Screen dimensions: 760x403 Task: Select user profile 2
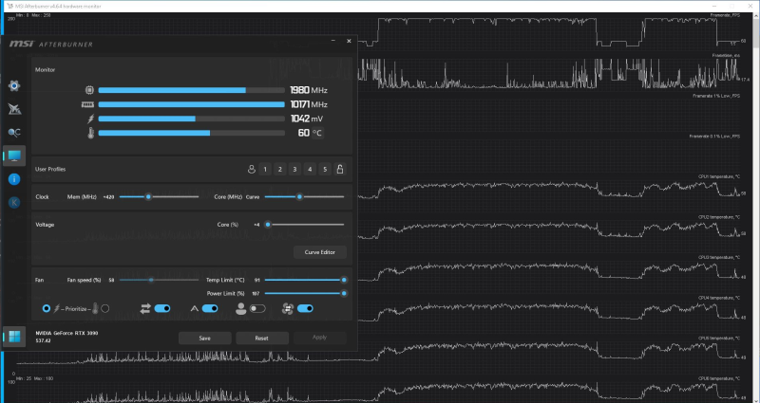tap(279, 170)
